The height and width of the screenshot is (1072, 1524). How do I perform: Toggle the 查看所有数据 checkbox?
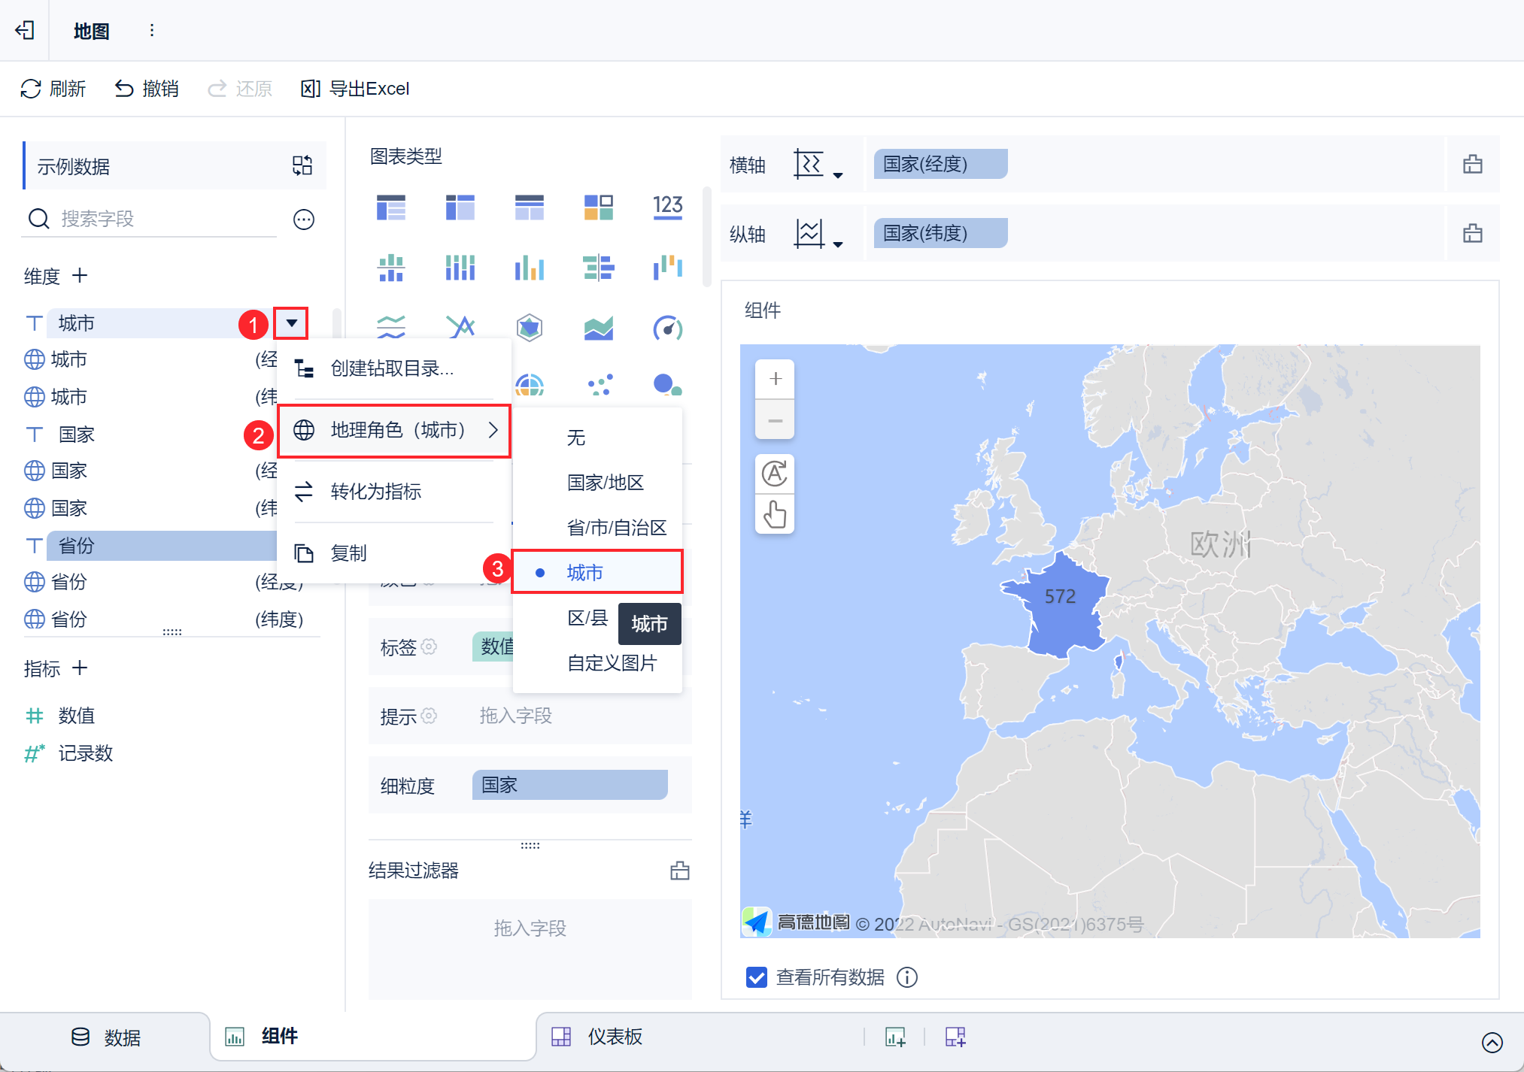click(757, 977)
